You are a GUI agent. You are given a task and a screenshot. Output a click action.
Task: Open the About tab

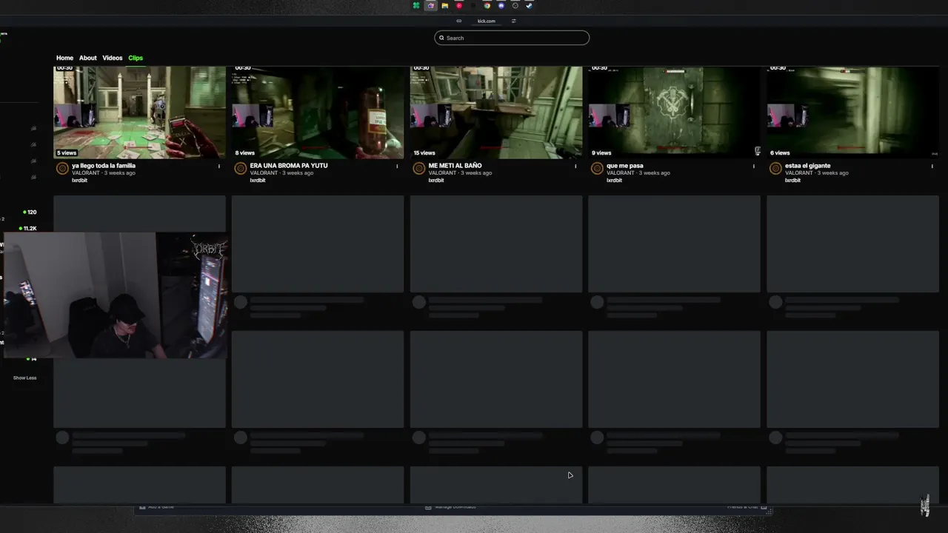(x=88, y=58)
